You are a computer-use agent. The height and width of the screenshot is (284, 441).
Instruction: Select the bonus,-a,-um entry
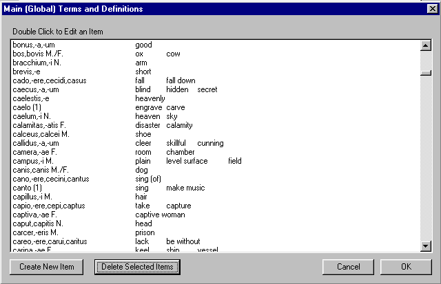(x=37, y=45)
